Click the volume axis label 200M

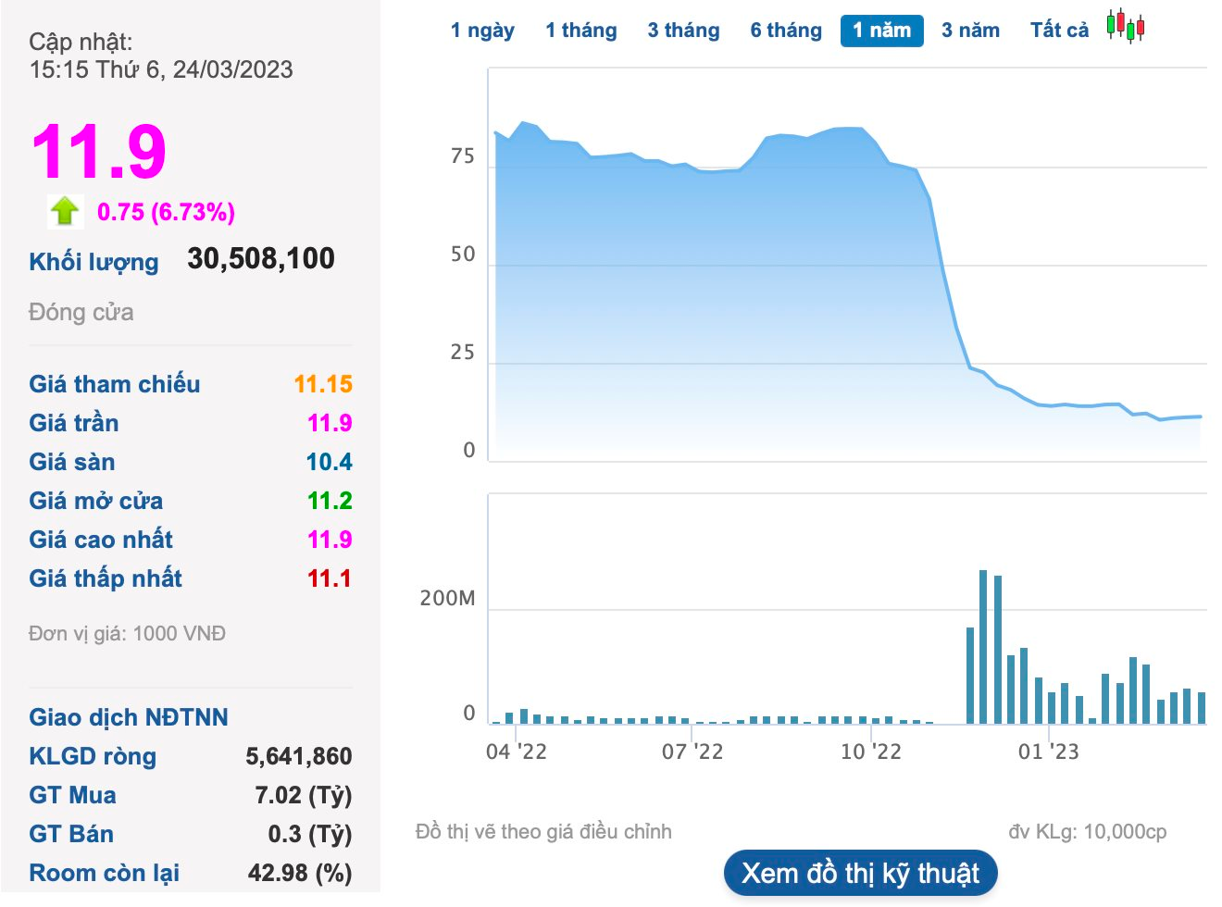point(447,599)
